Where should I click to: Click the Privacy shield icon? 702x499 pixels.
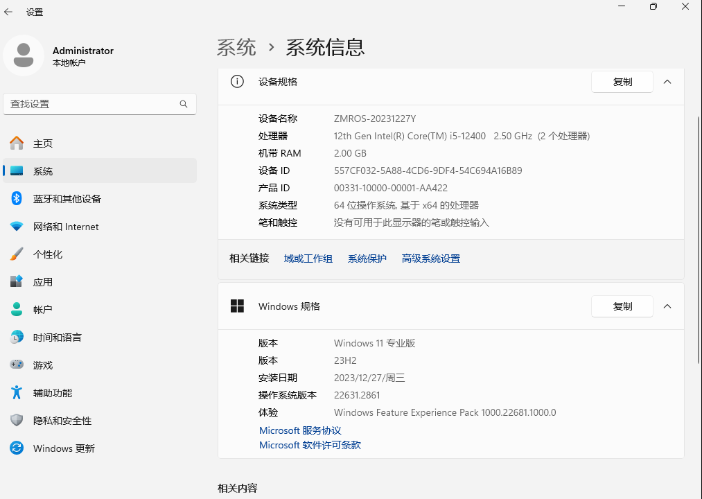point(17,420)
